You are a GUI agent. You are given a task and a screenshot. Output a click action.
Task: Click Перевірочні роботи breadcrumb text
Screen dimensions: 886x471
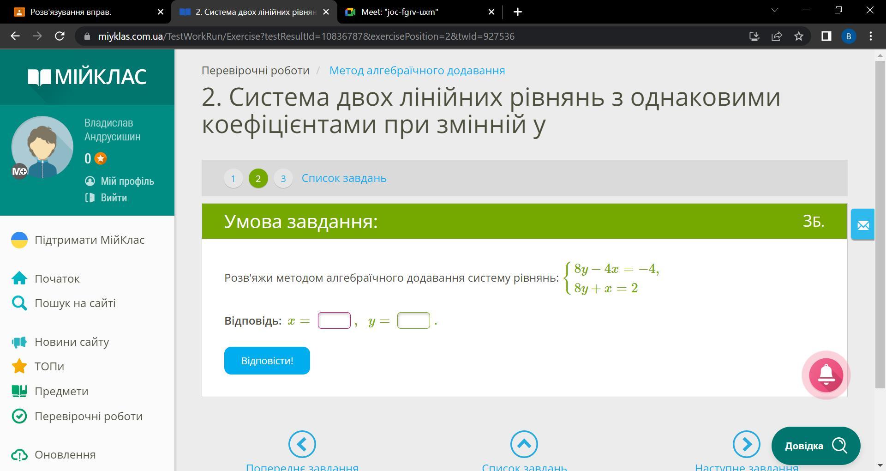(x=255, y=71)
